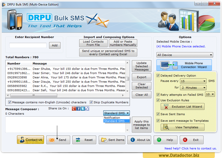Click Load Contacts From File
This screenshot has height=158, width=222.
point(93,43)
